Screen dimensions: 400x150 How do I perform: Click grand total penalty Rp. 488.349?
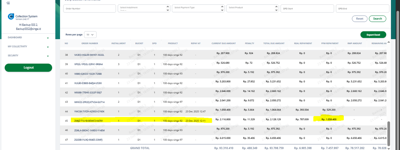pos(250,148)
